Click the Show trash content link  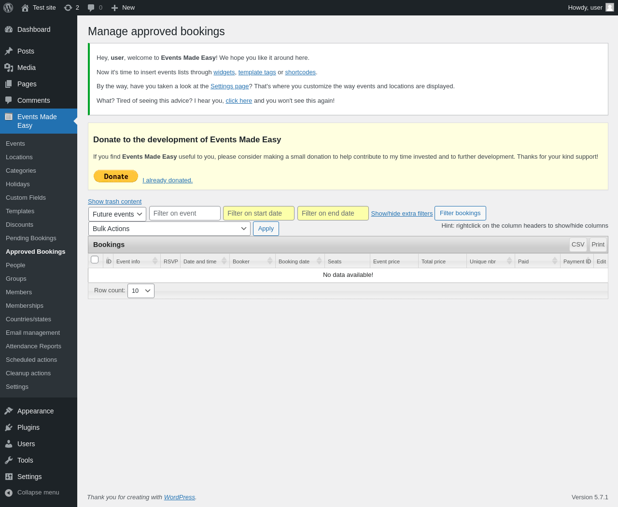[x=114, y=202]
